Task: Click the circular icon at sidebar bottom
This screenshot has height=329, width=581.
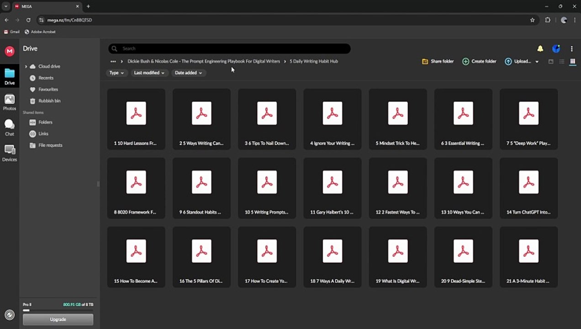Action: [10, 314]
